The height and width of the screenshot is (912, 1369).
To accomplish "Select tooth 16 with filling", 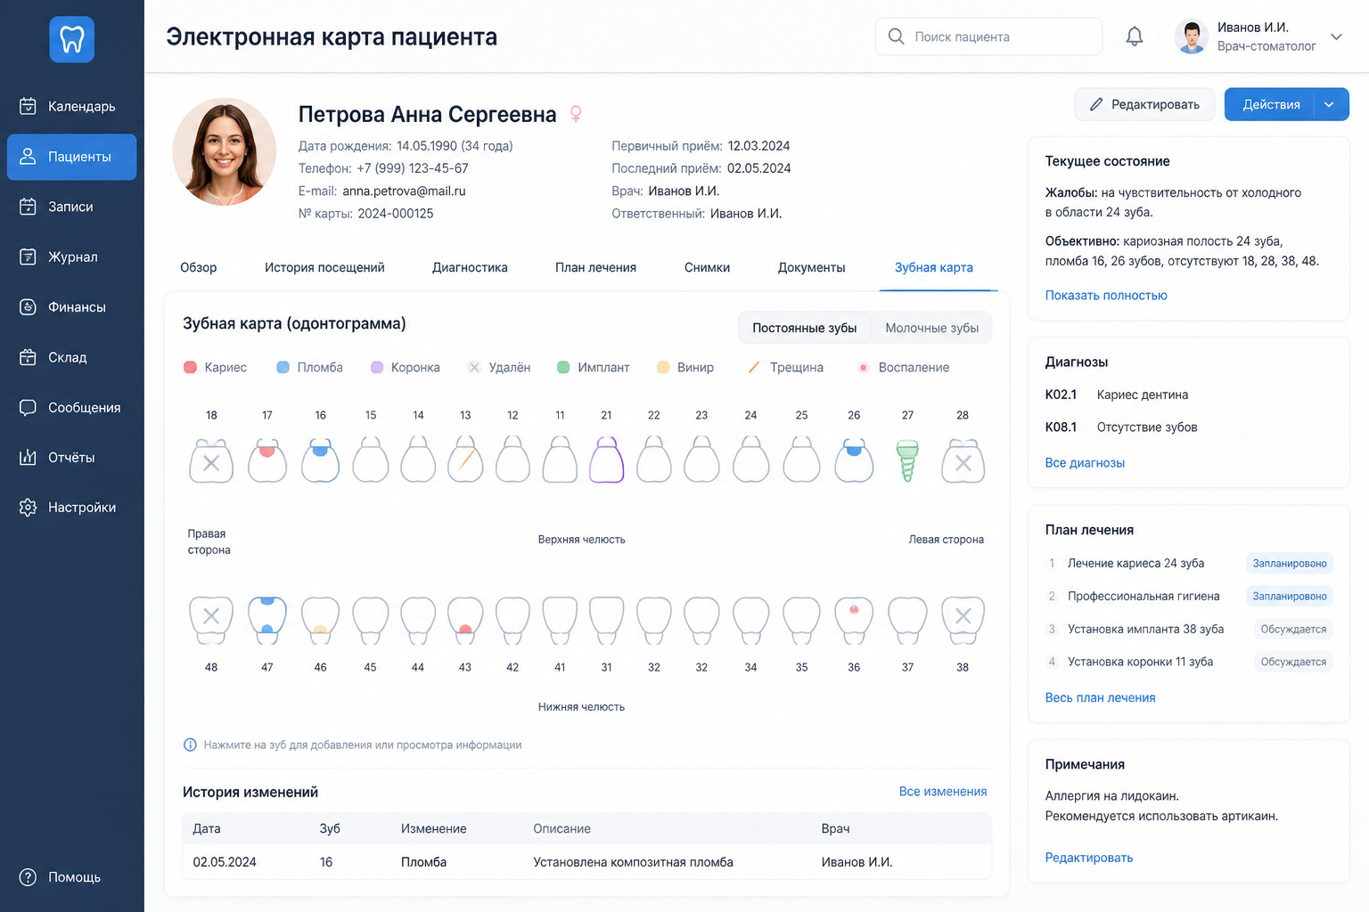I will coord(321,460).
